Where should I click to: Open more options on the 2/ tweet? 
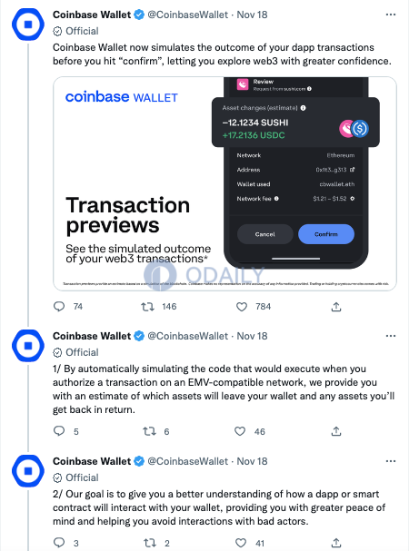point(391,461)
